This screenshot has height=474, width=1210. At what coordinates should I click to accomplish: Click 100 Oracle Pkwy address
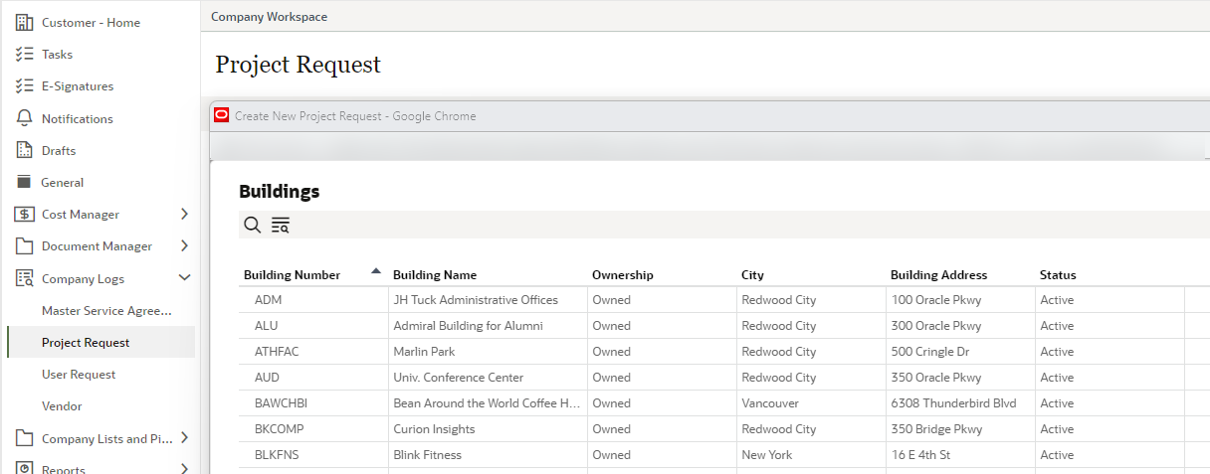click(935, 299)
